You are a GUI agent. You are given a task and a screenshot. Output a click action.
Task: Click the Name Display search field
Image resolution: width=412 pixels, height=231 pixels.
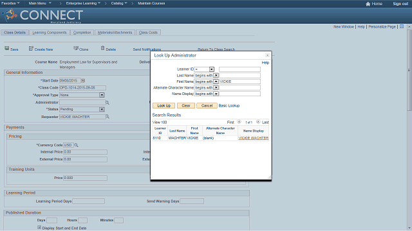tap(239, 94)
